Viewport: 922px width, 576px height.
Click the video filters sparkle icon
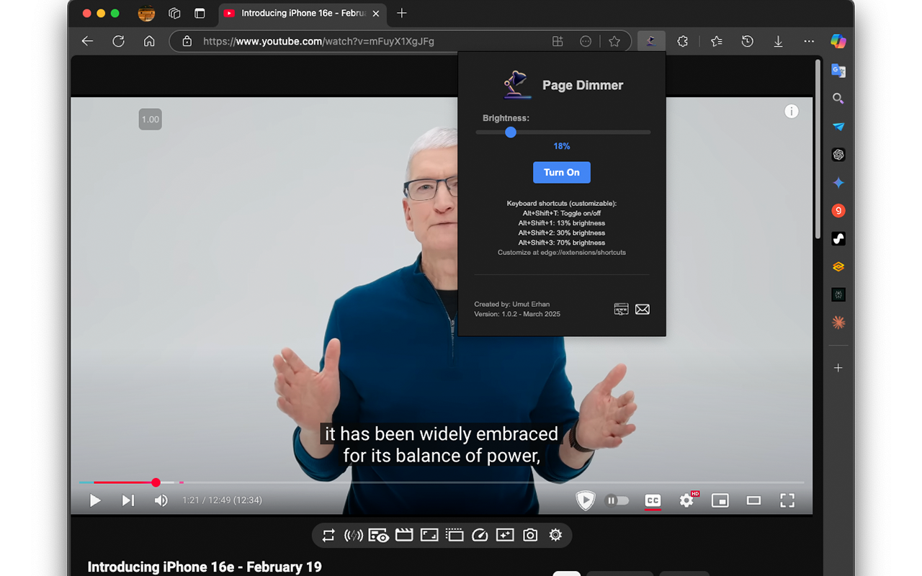[x=505, y=535]
